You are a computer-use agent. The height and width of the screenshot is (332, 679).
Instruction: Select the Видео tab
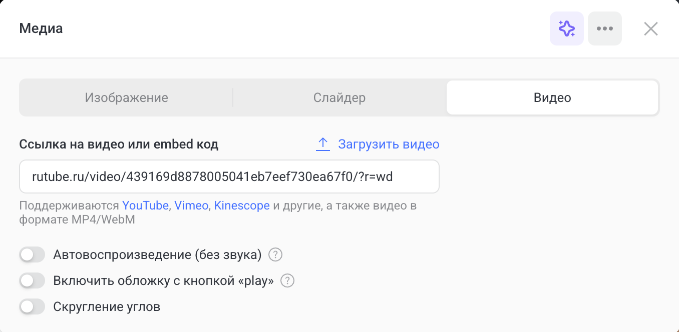(552, 97)
